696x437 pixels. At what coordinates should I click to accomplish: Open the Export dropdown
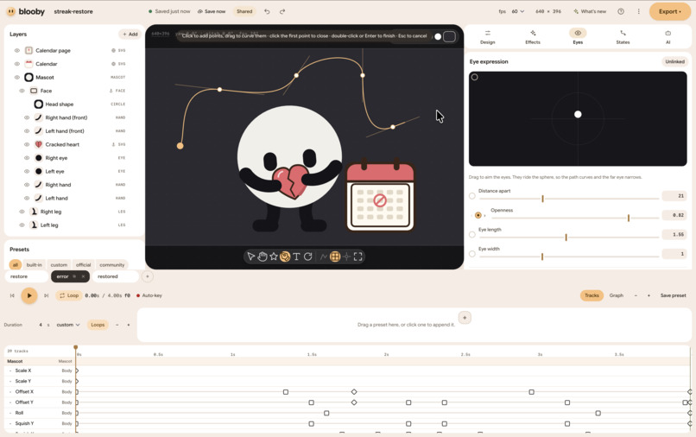[669, 11]
